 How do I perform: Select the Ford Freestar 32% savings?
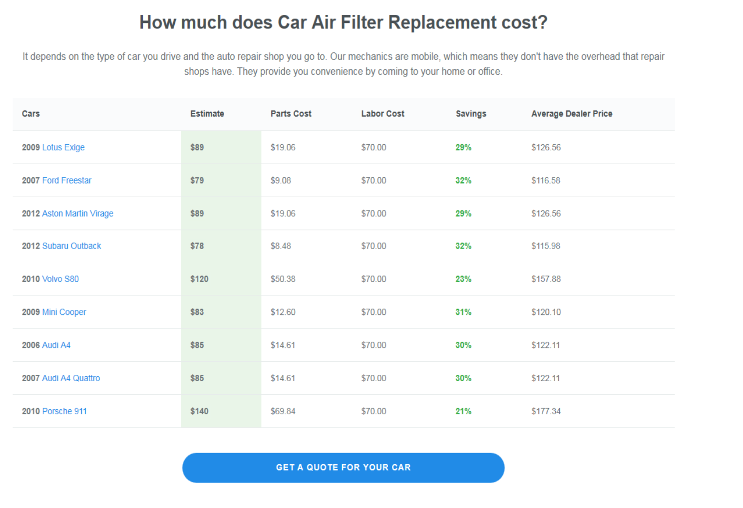pyautogui.click(x=463, y=180)
